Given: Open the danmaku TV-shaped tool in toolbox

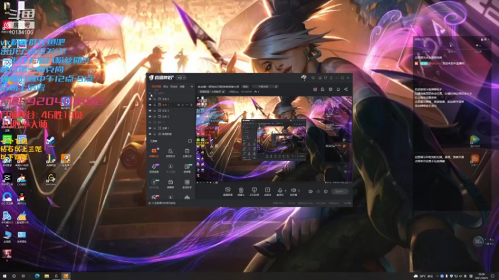Looking at the screenshot, I should pyautogui.click(x=170, y=183).
